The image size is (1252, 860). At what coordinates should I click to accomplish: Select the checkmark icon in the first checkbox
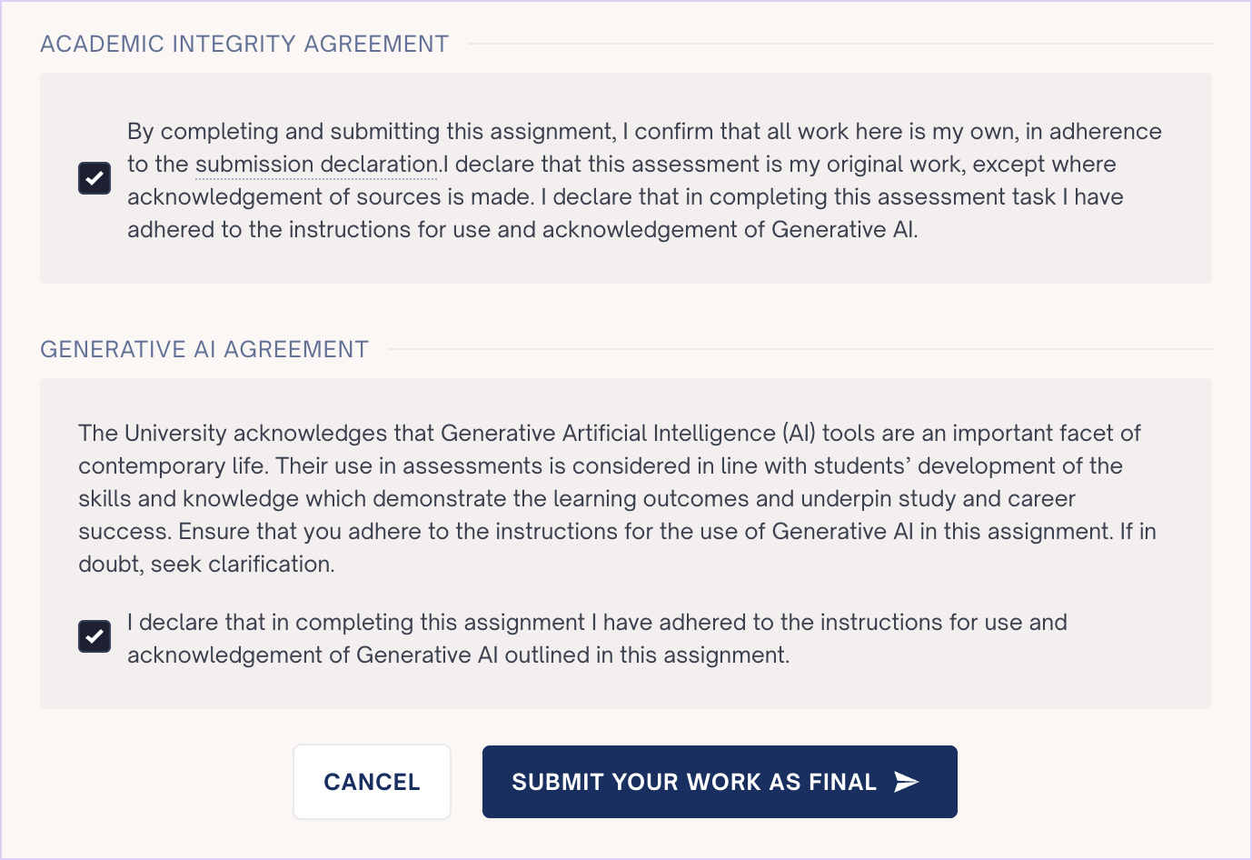[x=94, y=178]
